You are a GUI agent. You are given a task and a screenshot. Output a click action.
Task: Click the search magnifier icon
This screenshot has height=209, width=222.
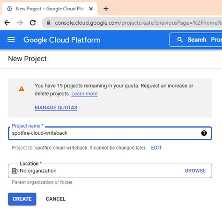click(180, 40)
